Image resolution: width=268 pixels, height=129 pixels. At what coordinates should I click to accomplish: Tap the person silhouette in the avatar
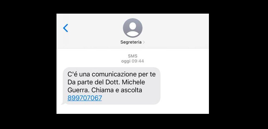[x=133, y=30]
